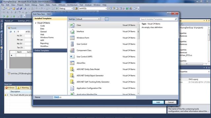Select Installed Templates header
This screenshot has width=211, height=118.
[50, 18]
